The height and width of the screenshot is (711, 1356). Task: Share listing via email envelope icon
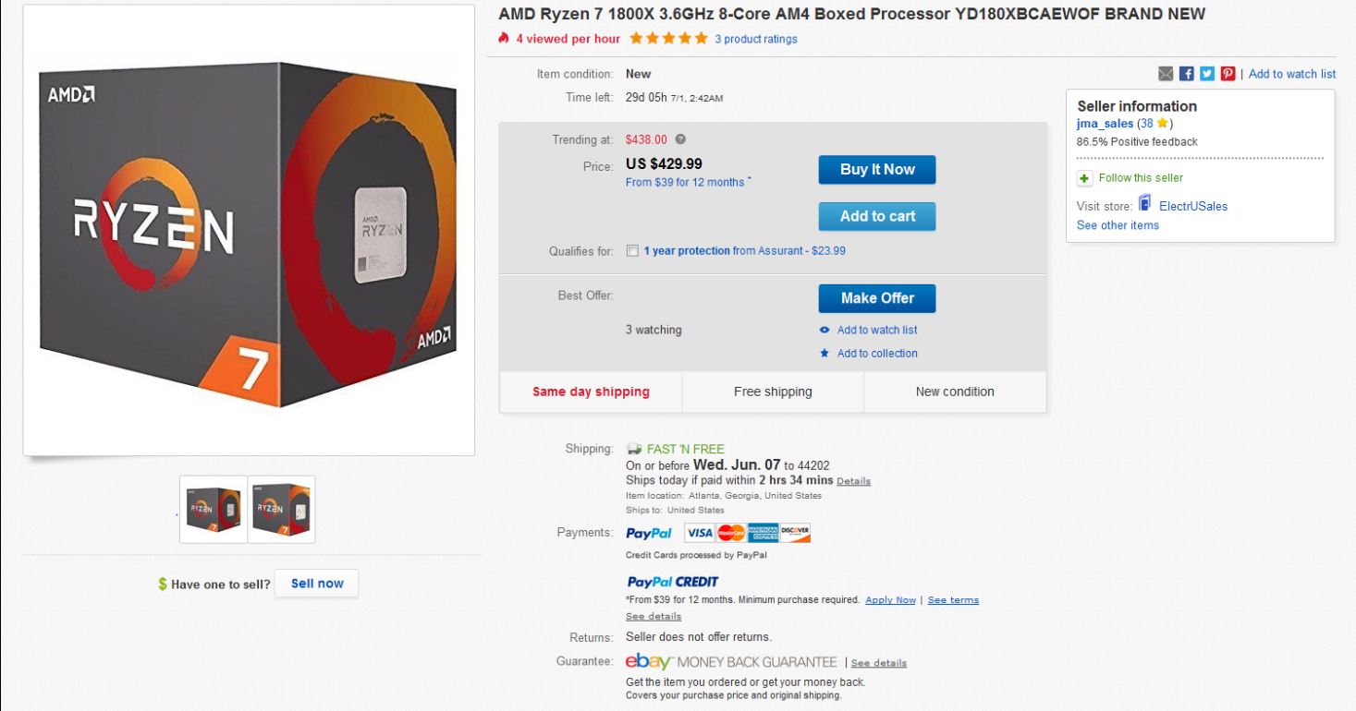coord(1166,74)
